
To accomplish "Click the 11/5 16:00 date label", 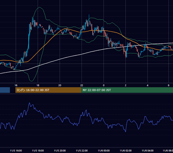I will click(16, 150).
